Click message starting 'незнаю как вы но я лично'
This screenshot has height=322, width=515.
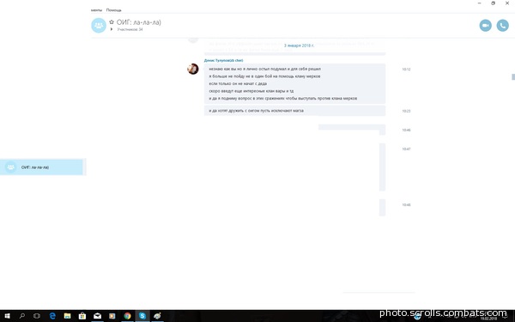coord(264,69)
